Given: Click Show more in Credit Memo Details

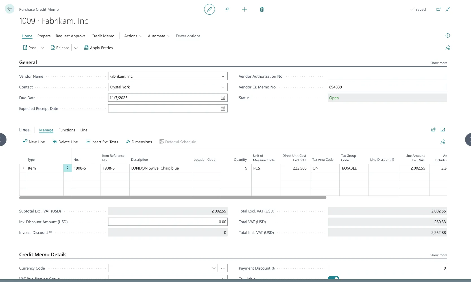Looking at the screenshot, I should coord(439,255).
